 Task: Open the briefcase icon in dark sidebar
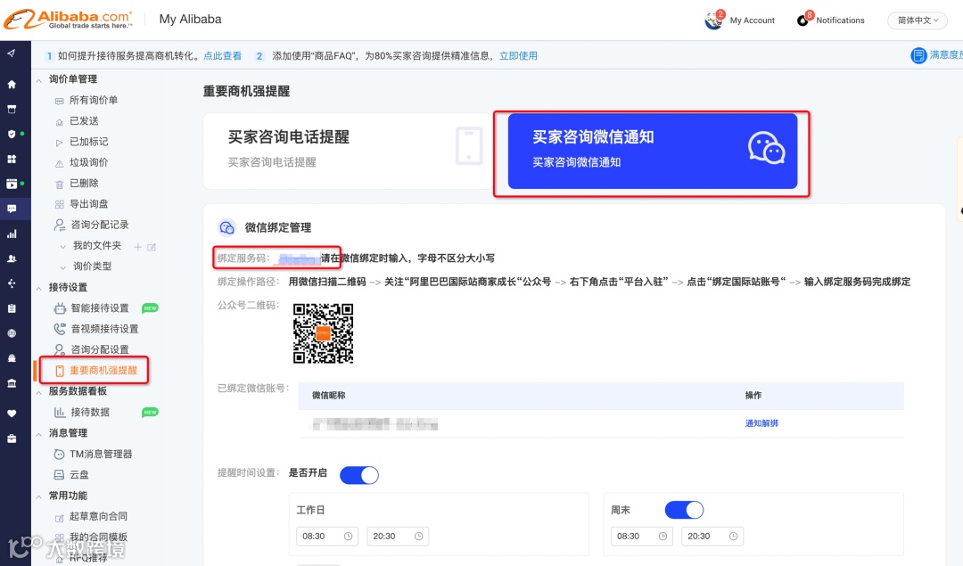[11, 439]
